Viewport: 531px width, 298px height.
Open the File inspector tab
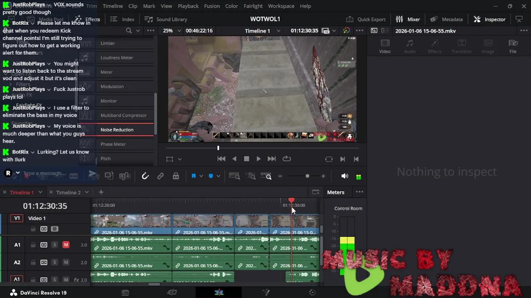[513, 46]
